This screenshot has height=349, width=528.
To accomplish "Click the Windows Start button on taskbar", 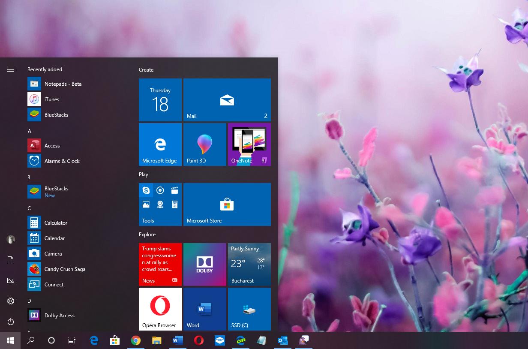I will pos(10,340).
